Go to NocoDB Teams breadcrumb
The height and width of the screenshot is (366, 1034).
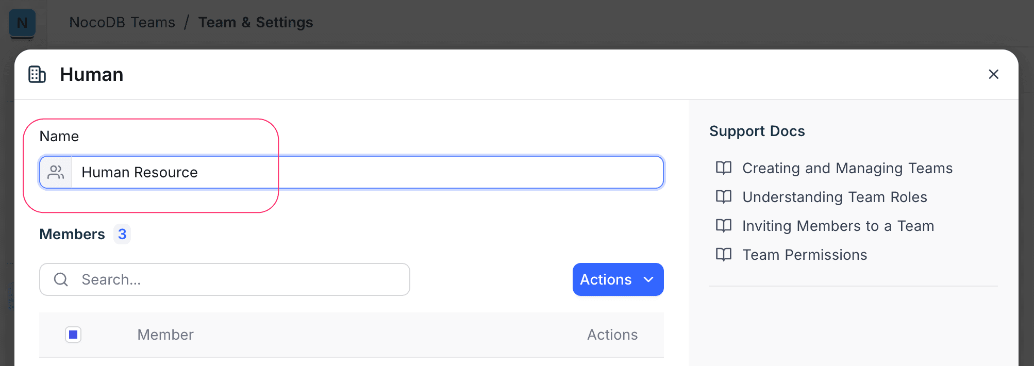tap(122, 23)
